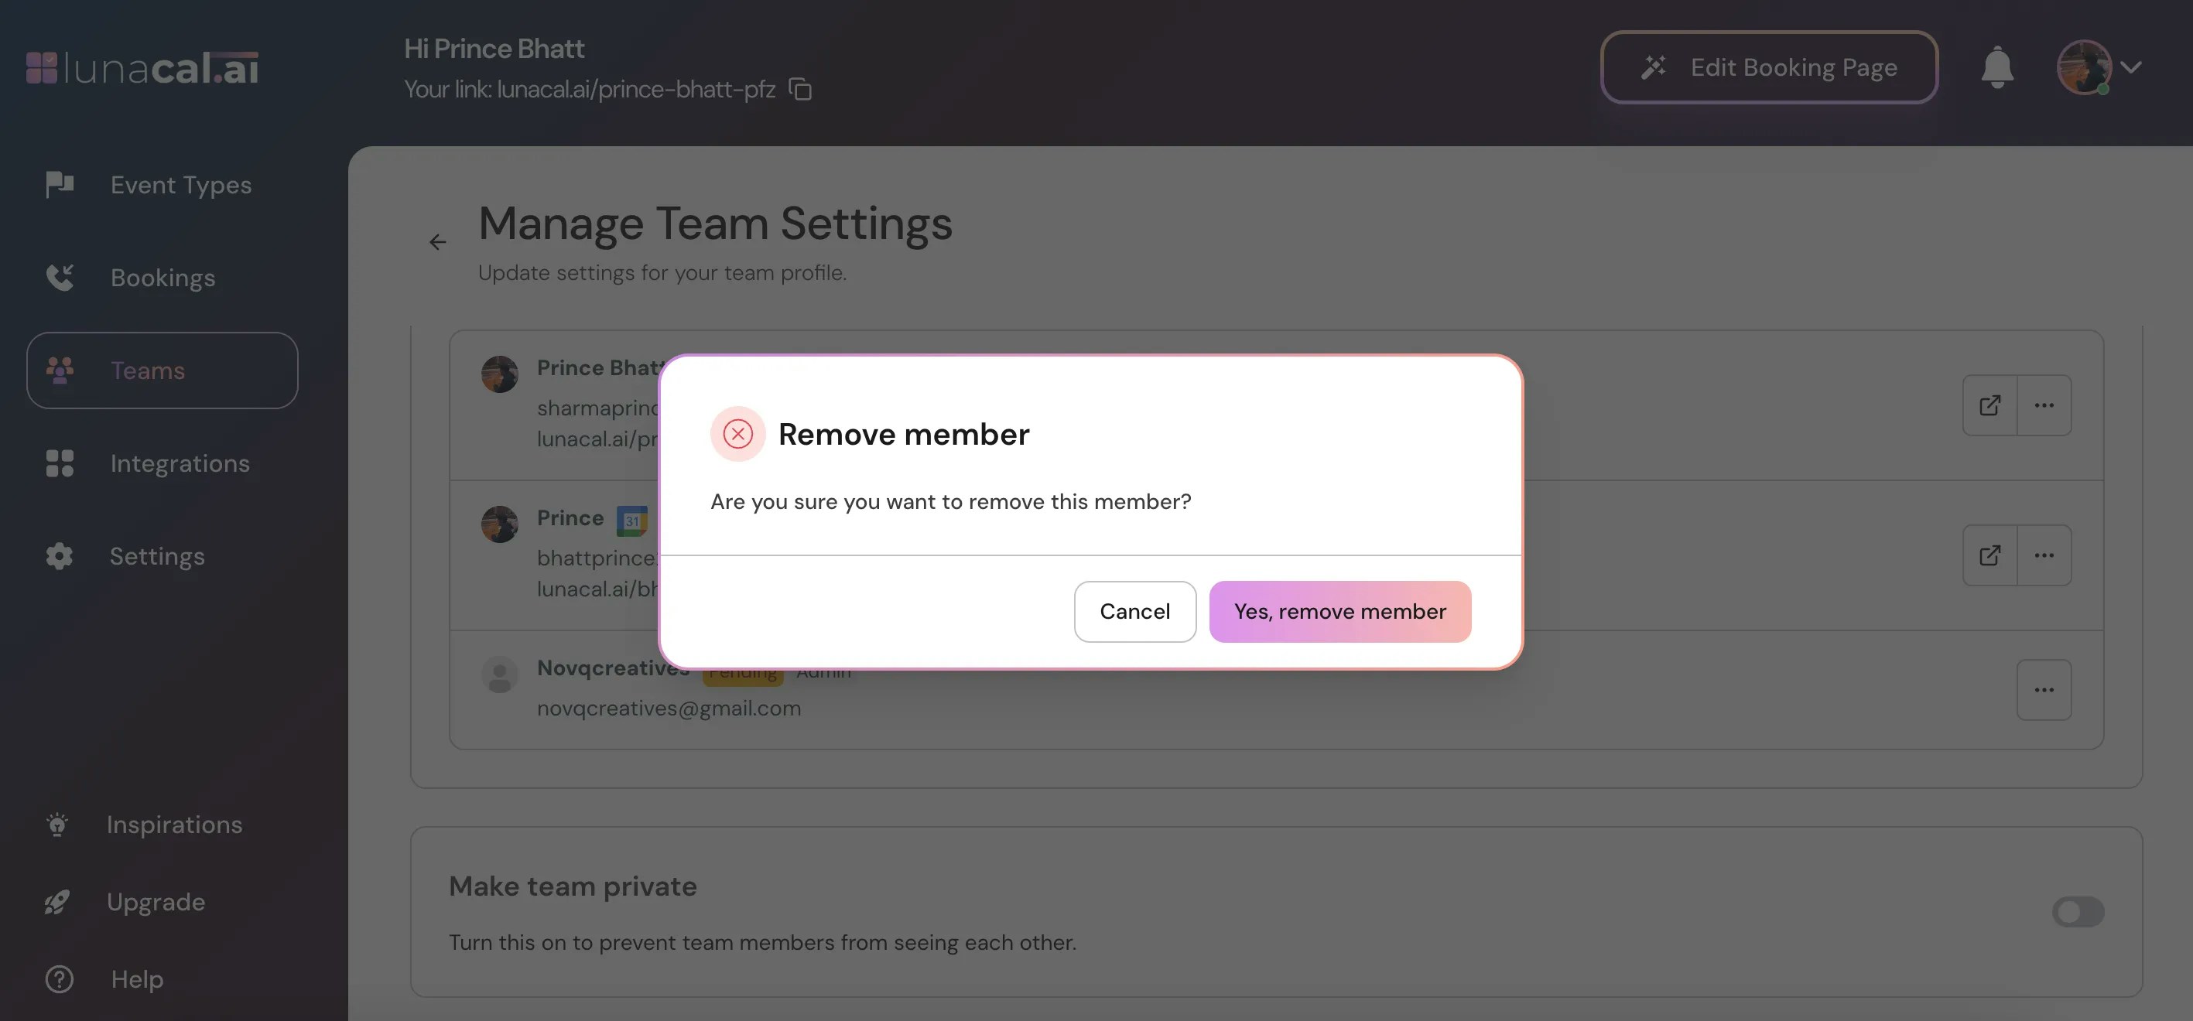Confirm with Yes, remove member button
This screenshot has width=2193, height=1021.
[1339, 612]
